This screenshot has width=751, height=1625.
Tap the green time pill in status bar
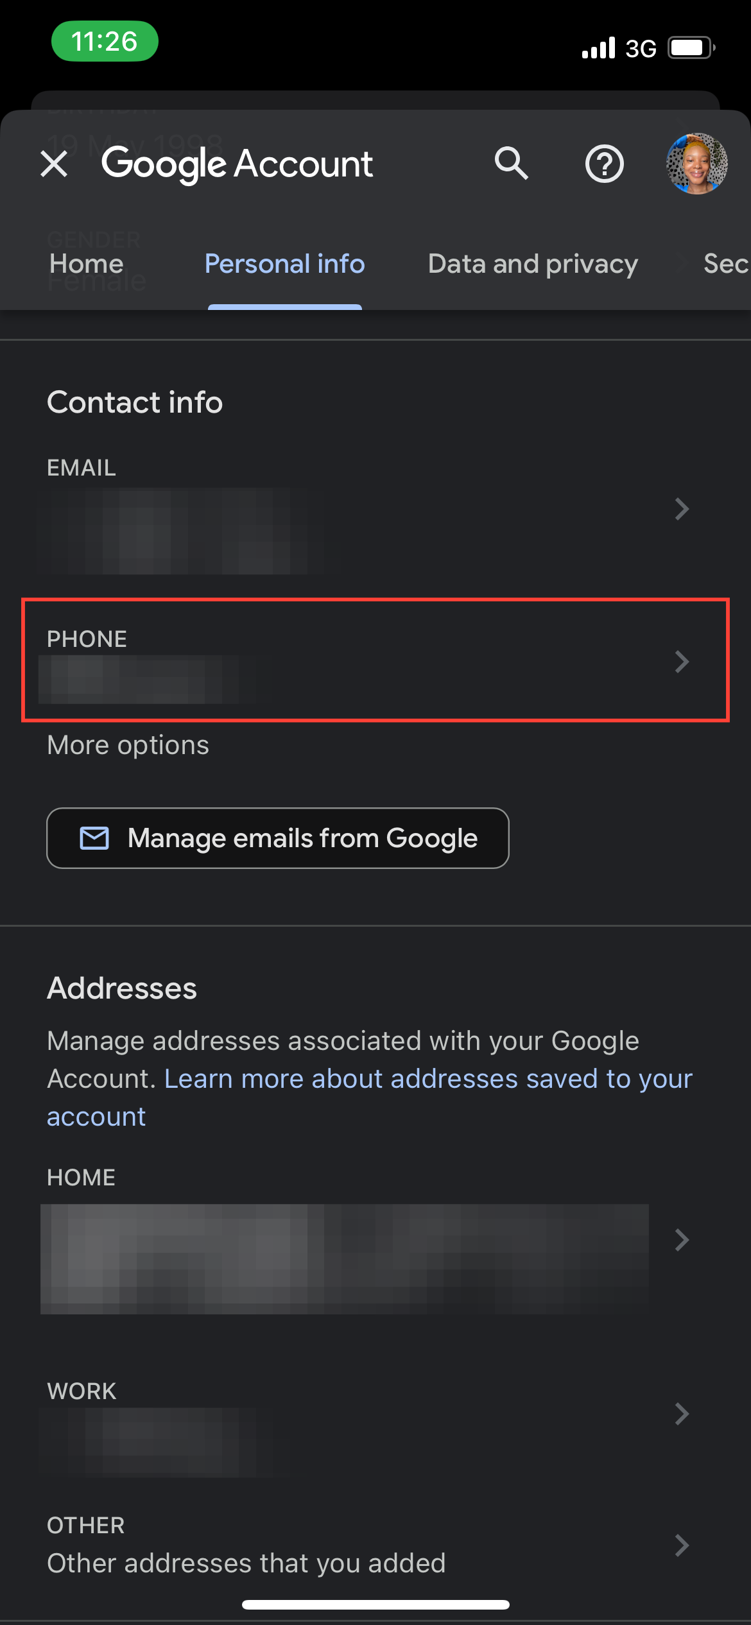105,41
